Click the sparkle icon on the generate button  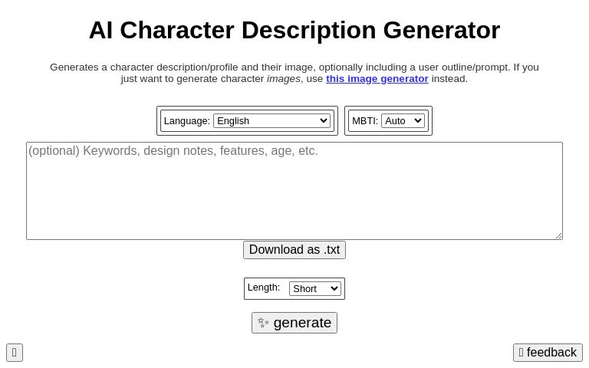[263, 323]
